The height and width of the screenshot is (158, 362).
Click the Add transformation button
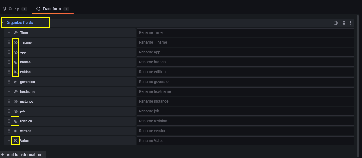coord(23,154)
